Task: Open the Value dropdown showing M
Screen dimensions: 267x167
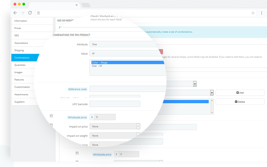Action: point(125,53)
